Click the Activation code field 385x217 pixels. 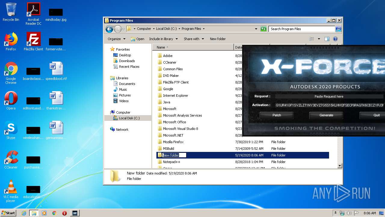(x=330, y=105)
